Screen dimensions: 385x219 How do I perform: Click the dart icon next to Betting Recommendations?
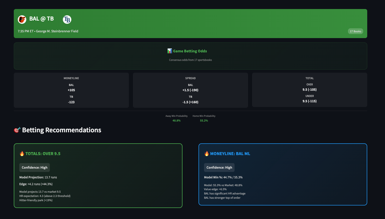click(17, 130)
